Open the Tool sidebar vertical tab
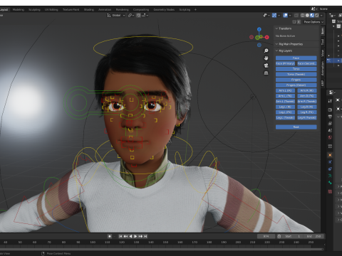This screenshot has width=342, height=256. pos(323,42)
